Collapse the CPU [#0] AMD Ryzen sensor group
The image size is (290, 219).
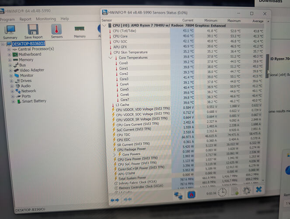pos(104,25)
